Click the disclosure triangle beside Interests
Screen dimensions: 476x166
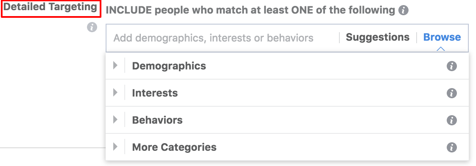[115, 92]
